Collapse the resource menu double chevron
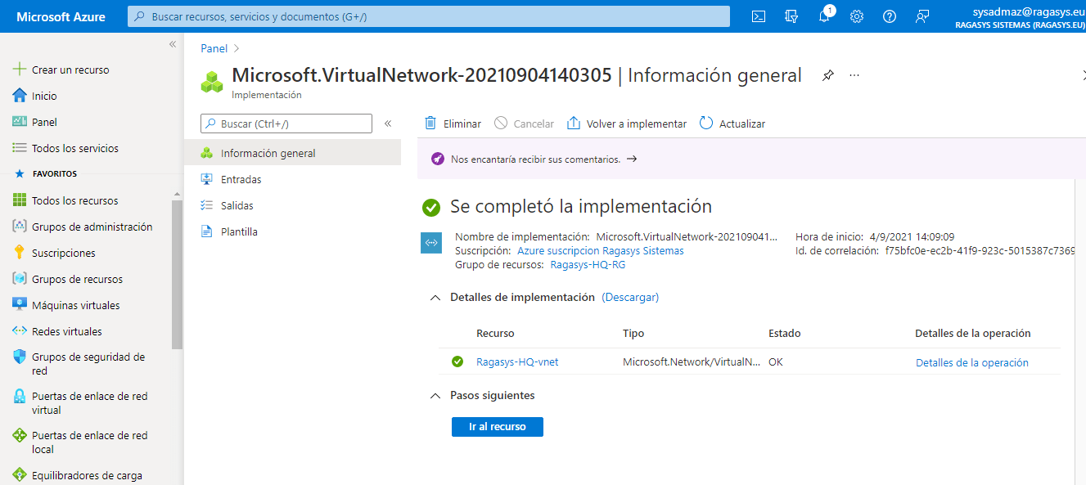The height and width of the screenshot is (485, 1086). (x=388, y=123)
